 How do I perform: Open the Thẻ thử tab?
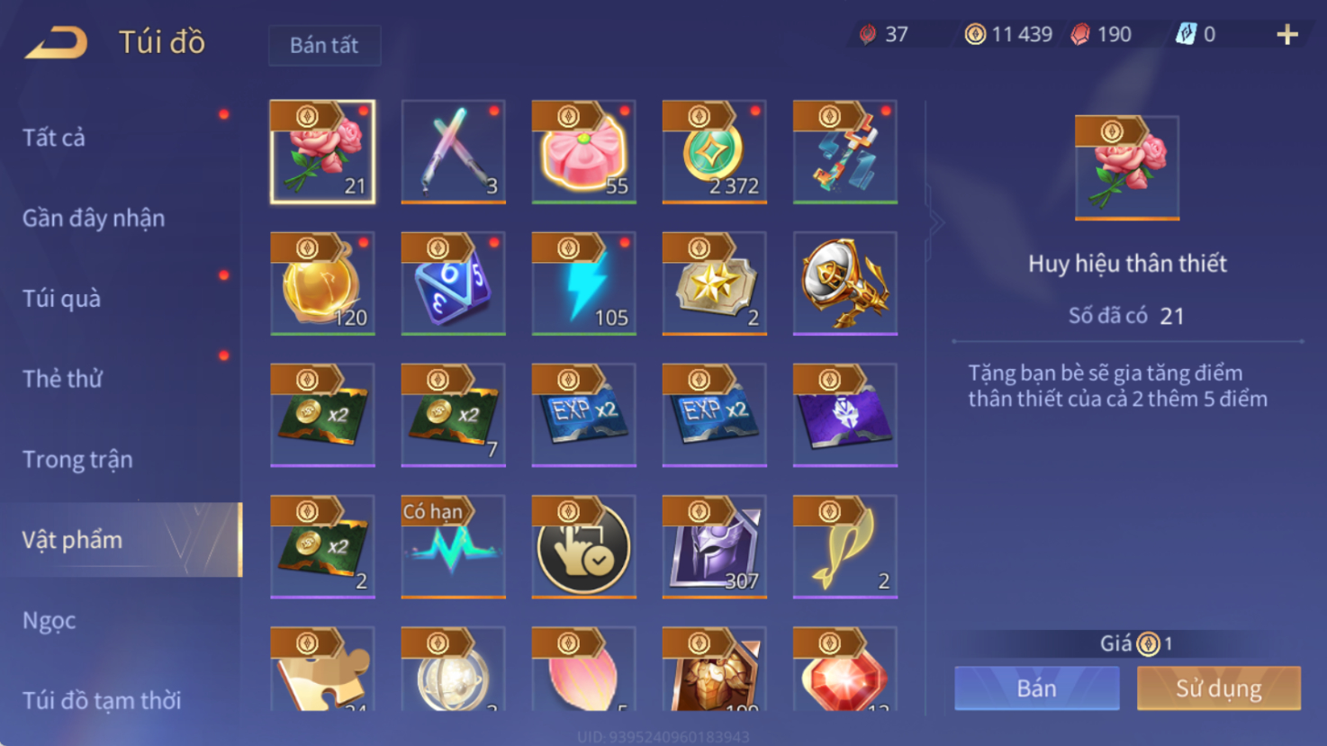pyautogui.click(x=62, y=379)
